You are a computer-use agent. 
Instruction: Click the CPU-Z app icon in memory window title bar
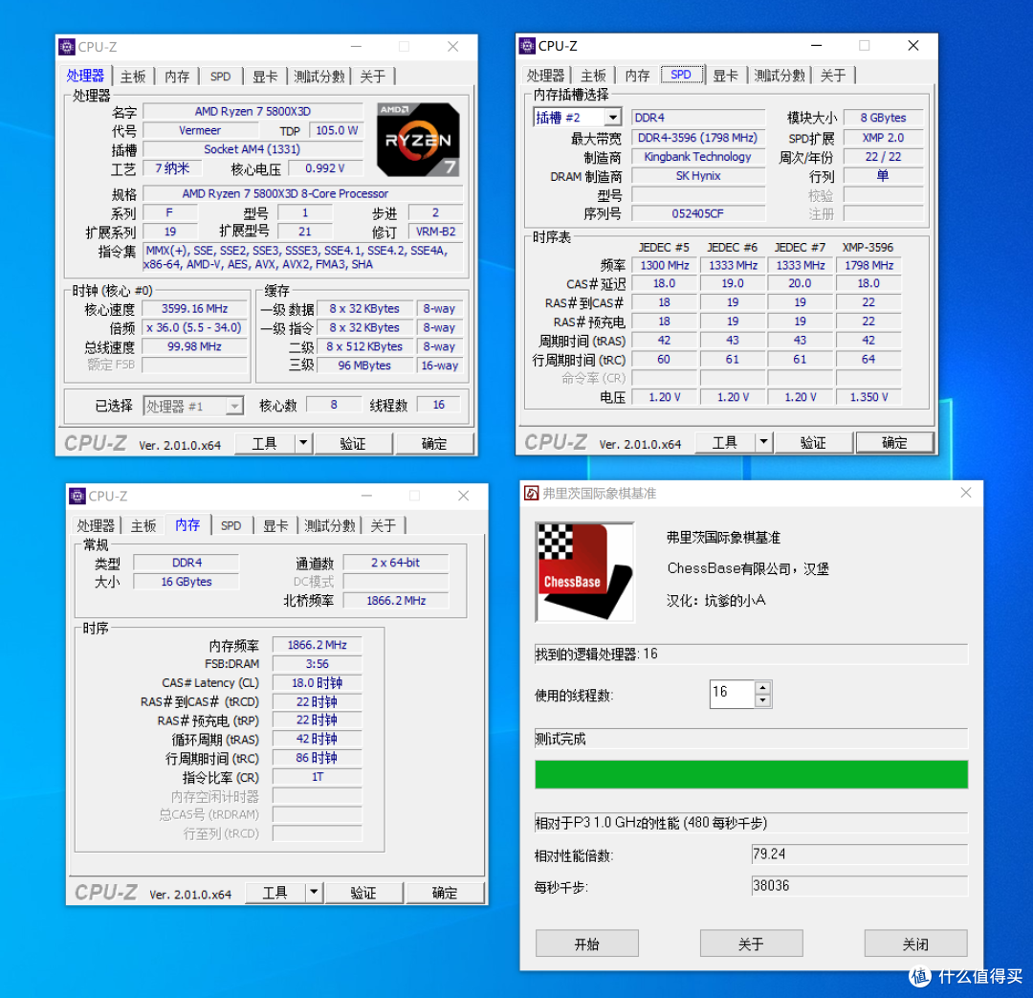pos(77,496)
